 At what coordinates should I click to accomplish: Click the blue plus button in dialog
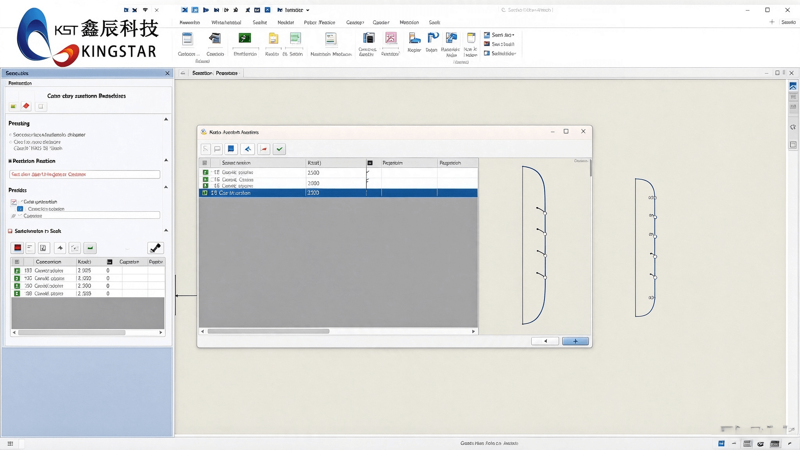[x=575, y=341]
